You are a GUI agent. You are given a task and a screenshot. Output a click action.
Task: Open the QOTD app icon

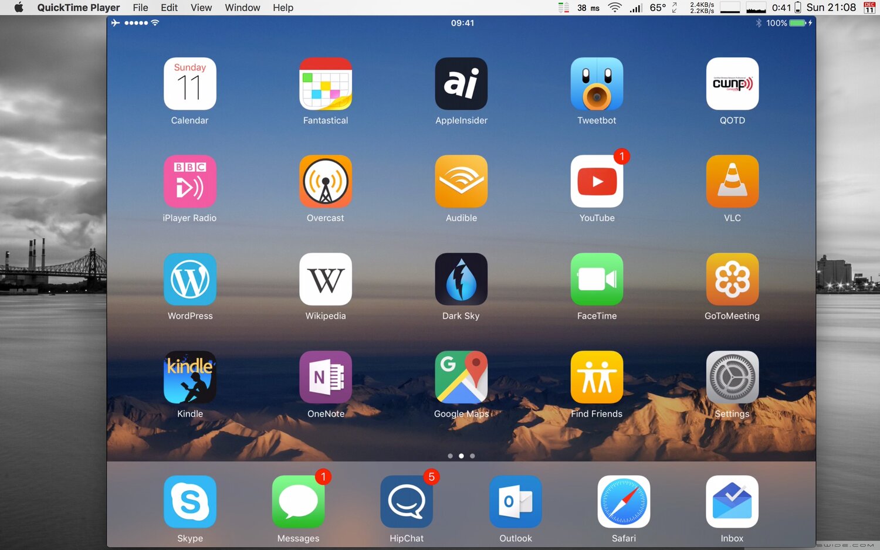(x=732, y=84)
